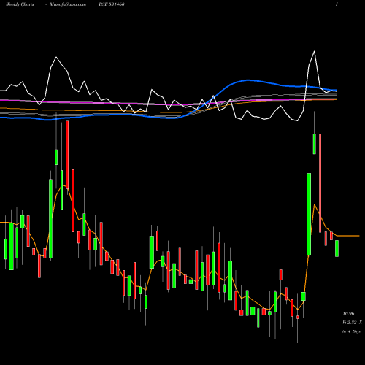Click the rightmost green weekly candle
The width and height of the screenshot is (365, 365).
pos(337,248)
